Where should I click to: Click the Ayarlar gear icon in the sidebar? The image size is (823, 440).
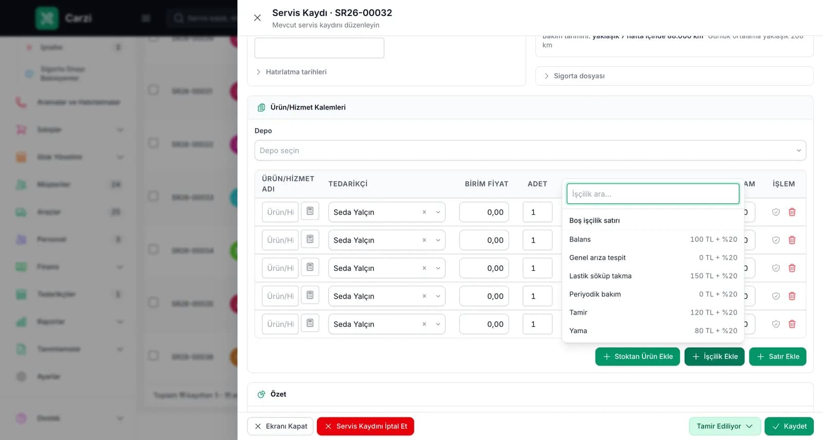coord(21,376)
